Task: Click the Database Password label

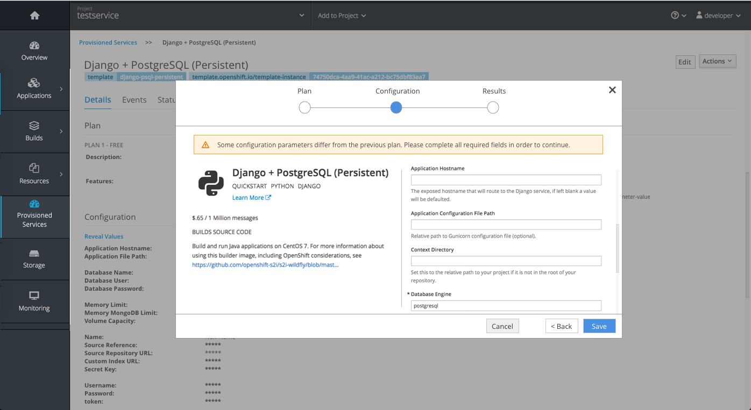Action: point(114,289)
